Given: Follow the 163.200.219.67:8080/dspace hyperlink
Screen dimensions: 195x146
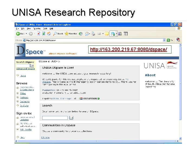Looking at the screenshot, I should pos(129,49).
